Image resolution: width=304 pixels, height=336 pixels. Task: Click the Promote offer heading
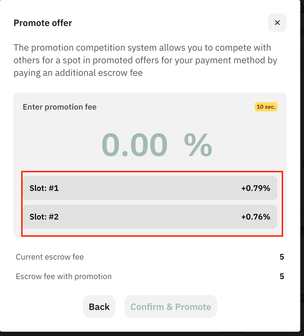click(43, 23)
